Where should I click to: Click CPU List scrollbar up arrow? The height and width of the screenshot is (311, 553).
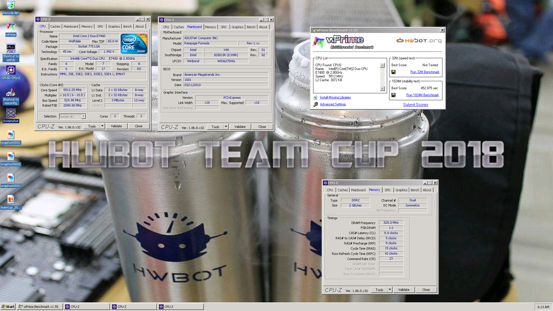tap(382, 65)
